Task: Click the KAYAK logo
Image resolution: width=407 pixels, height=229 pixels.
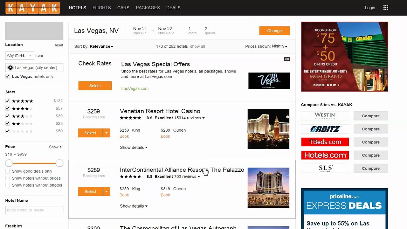Action: (x=32, y=8)
